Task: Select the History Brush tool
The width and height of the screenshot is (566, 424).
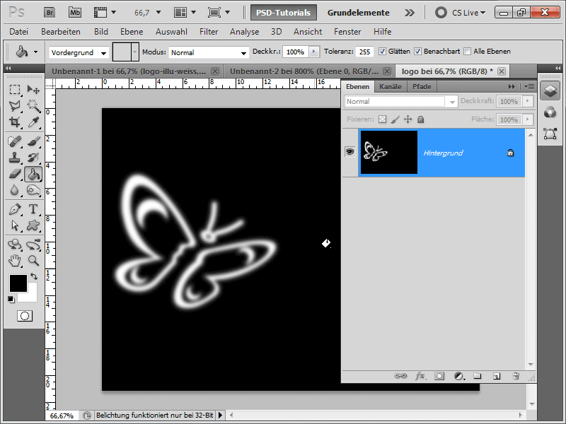Action: [x=33, y=158]
